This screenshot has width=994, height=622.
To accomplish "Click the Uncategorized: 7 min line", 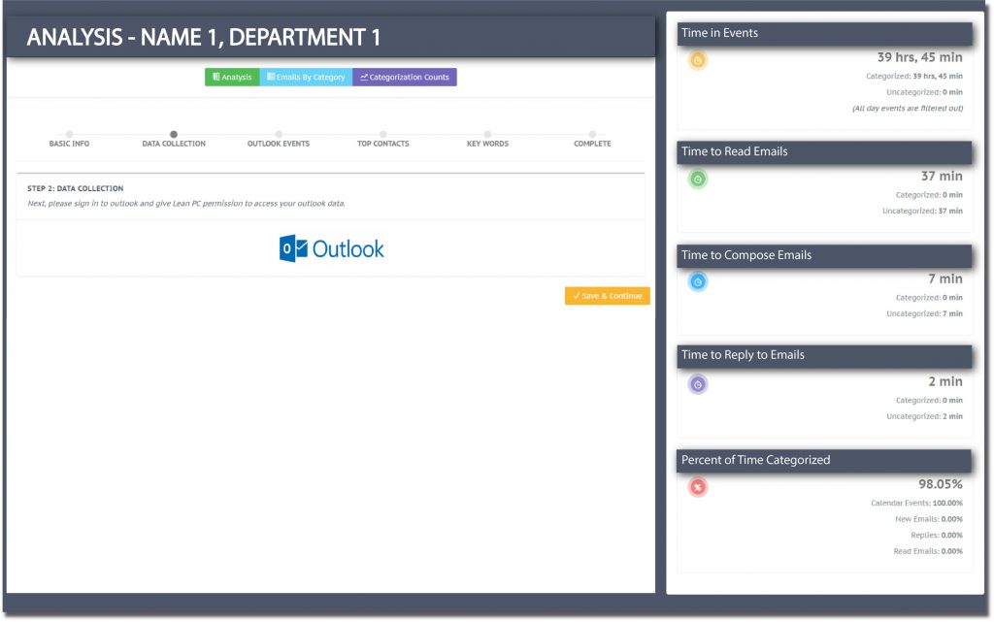I will [x=924, y=313].
